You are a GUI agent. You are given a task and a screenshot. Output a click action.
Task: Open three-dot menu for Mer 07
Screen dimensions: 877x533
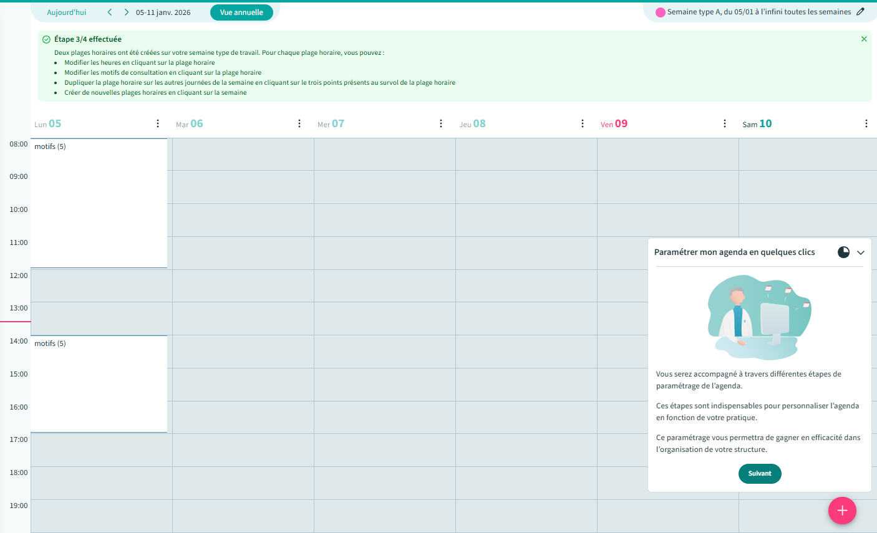pos(441,124)
